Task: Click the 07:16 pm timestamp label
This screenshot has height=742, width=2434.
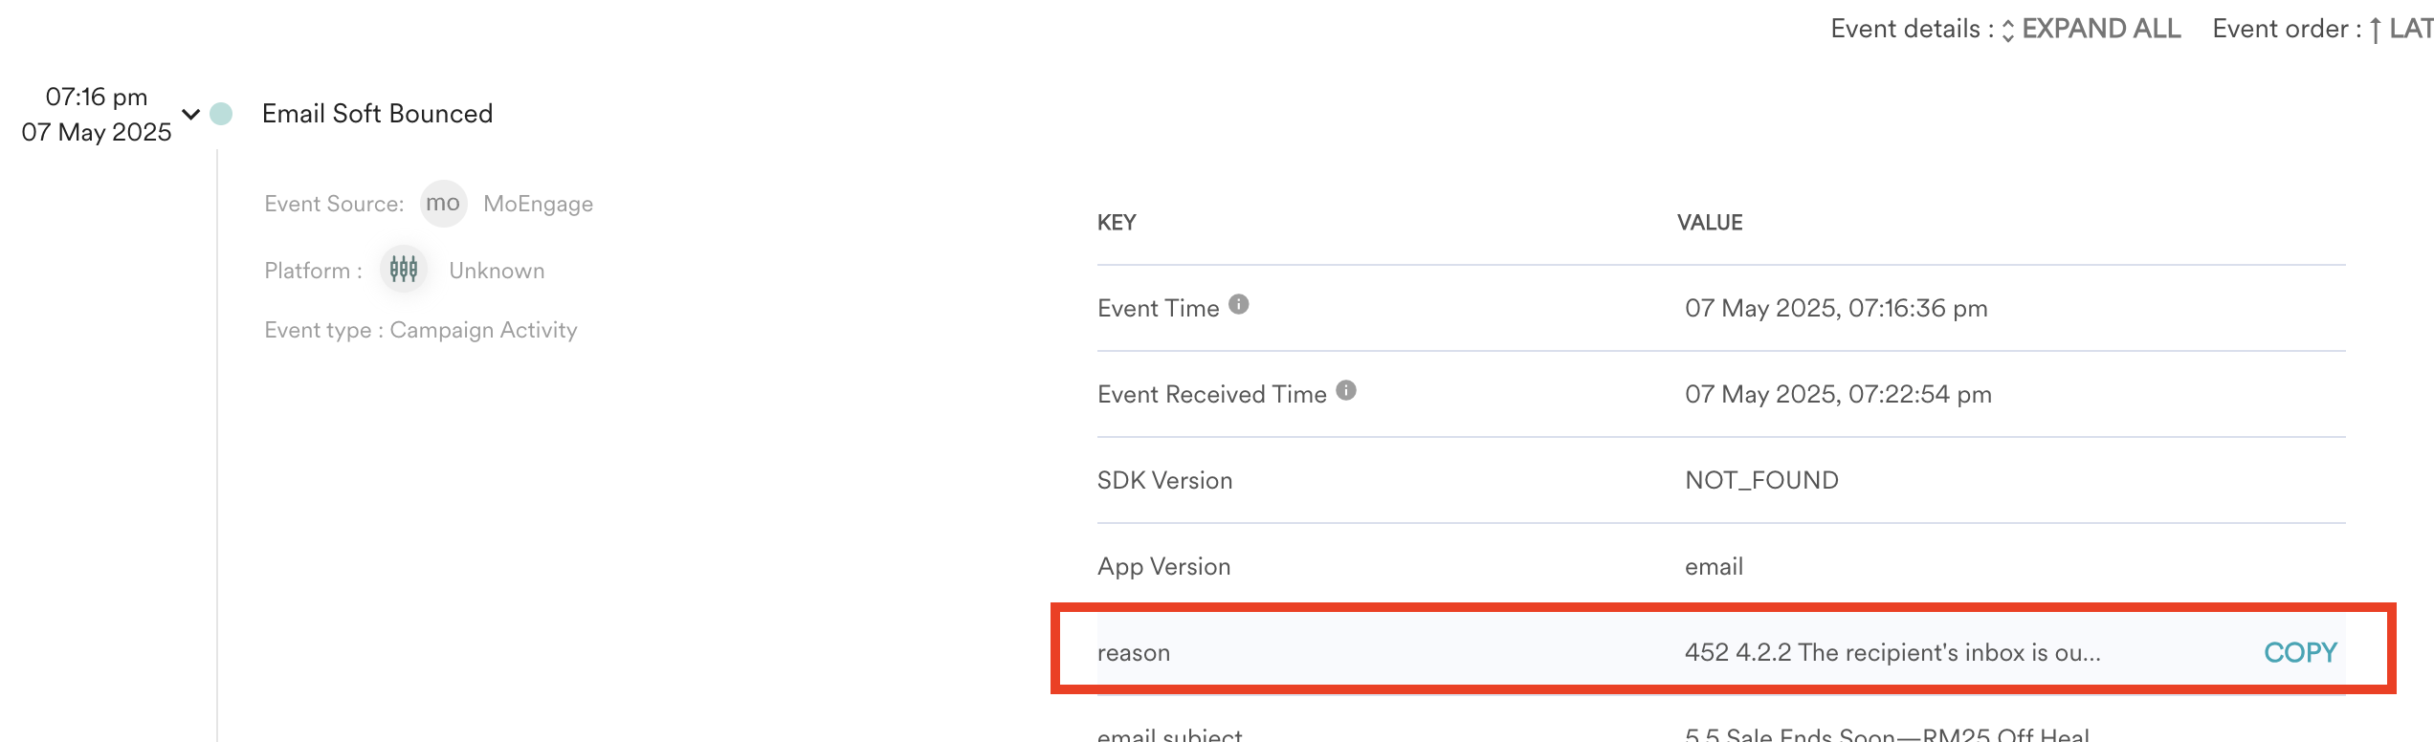Action: [x=97, y=97]
